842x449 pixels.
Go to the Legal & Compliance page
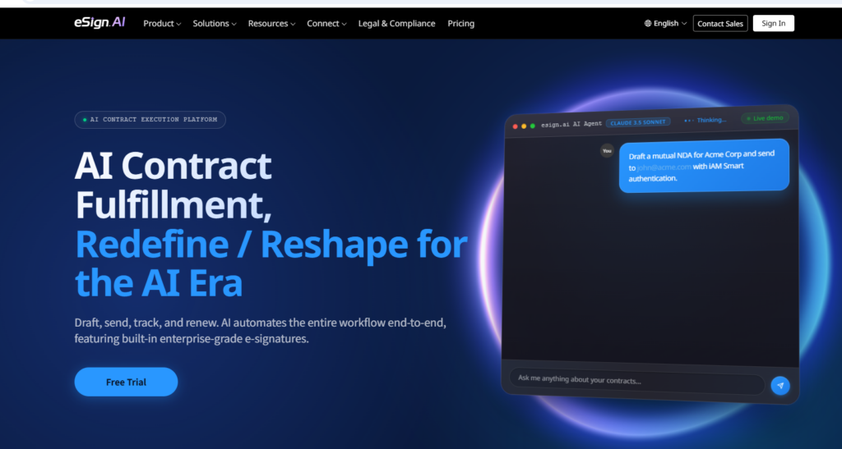(397, 24)
